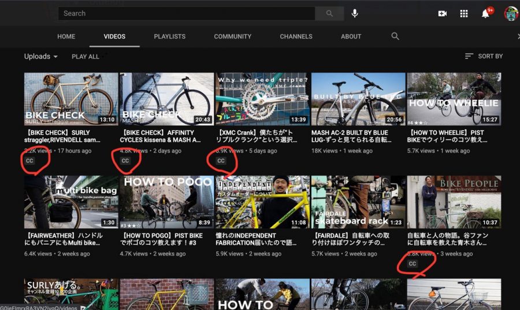Screen dimensions: 520x310
Task: Open the multi bike bag thumbnail
Action: [x=71, y=202]
